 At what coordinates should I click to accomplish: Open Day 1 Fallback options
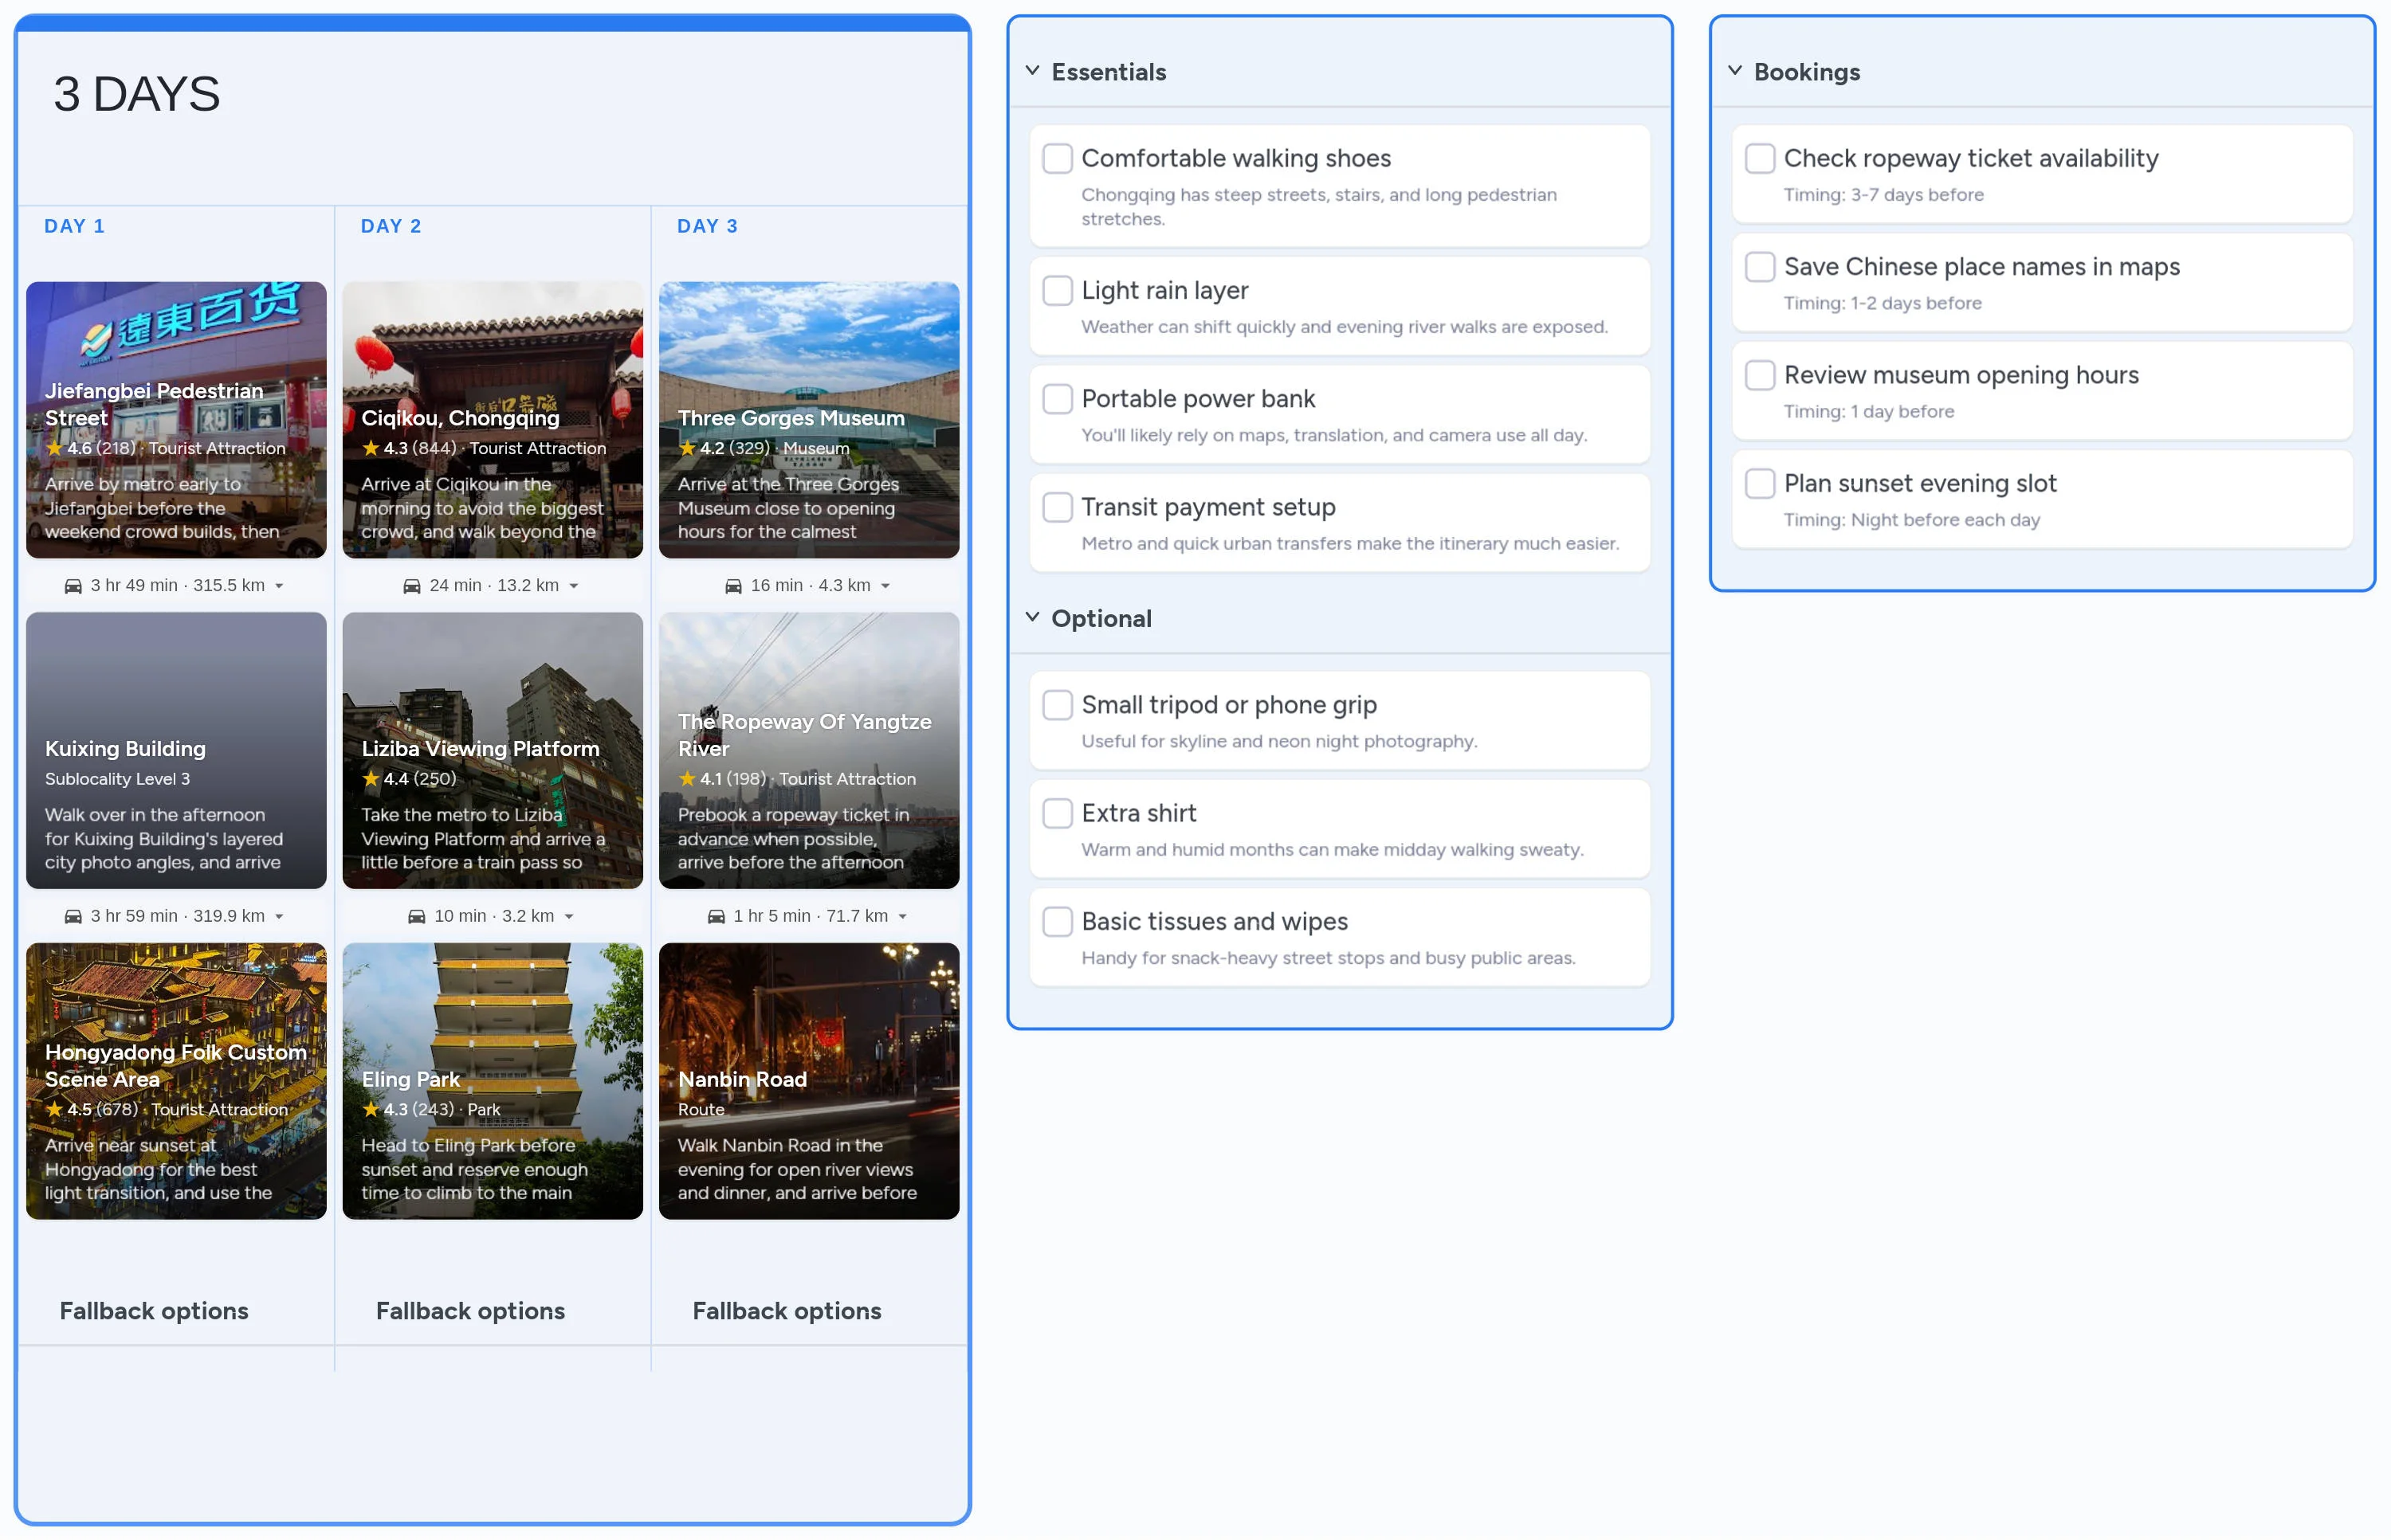point(154,1310)
